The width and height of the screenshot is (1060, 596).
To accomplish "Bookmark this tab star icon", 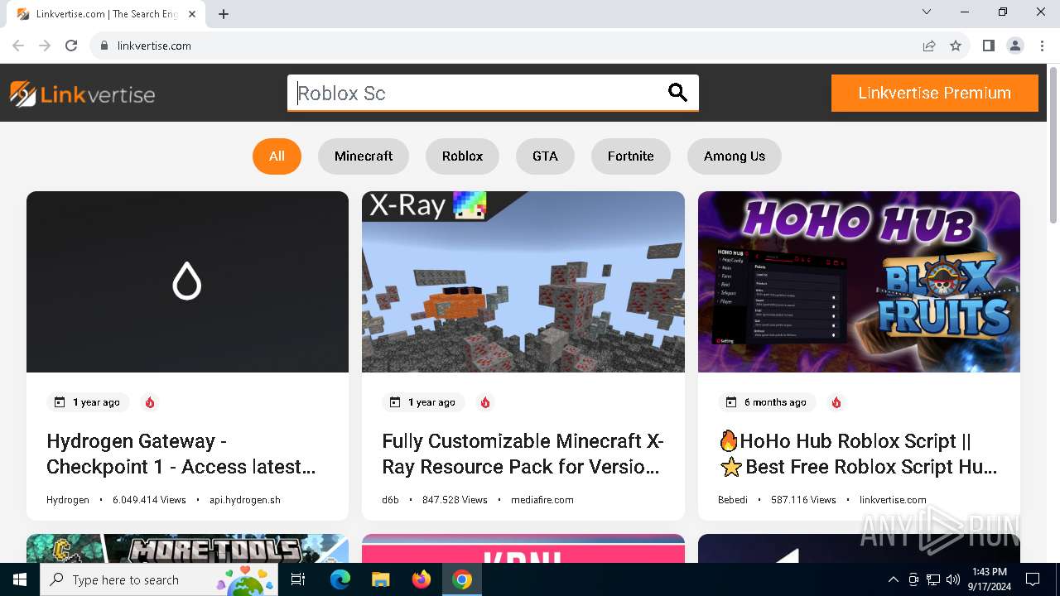I will (956, 46).
